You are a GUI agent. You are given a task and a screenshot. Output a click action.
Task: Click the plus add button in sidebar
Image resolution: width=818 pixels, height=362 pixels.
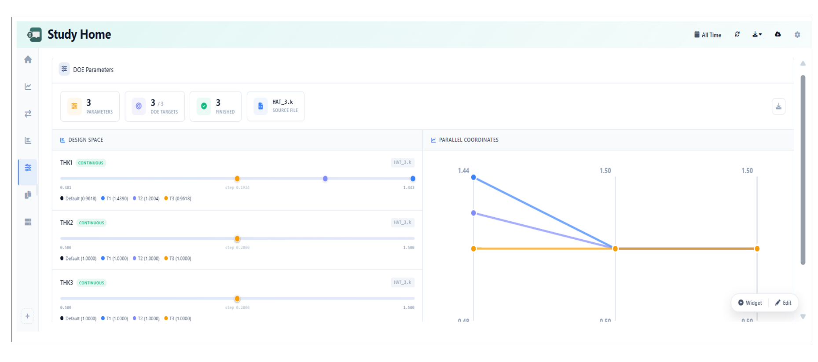pyautogui.click(x=27, y=316)
